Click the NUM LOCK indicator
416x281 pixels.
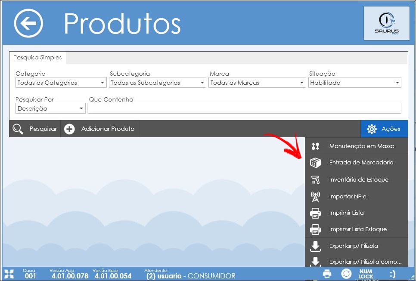(366, 274)
